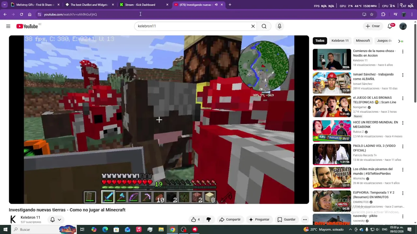
Task: Open a new browser tab with plus
Action: (x=230, y=5)
